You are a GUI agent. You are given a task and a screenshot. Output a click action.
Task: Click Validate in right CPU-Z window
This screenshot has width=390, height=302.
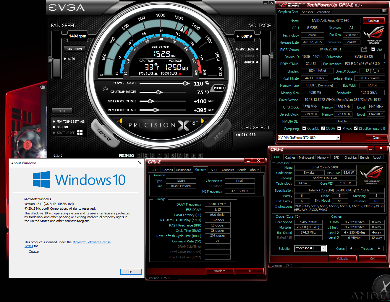[x=342, y=259]
